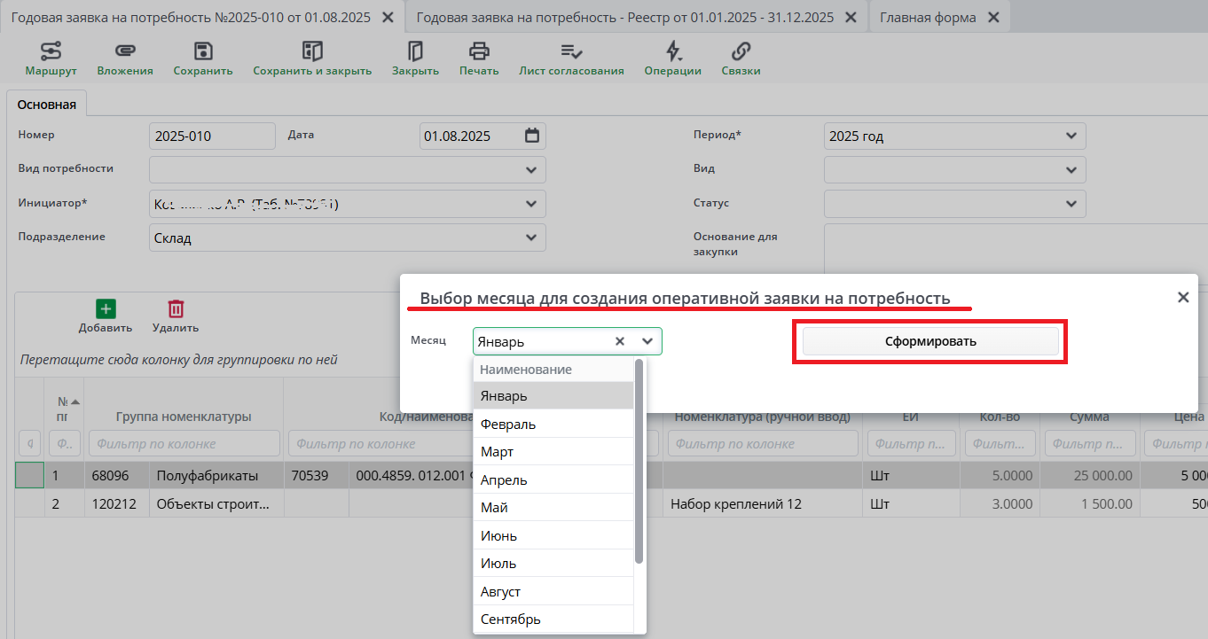This screenshot has width=1208, height=639.
Task: Expand the Период 2025 год dropdown
Action: point(1071,136)
